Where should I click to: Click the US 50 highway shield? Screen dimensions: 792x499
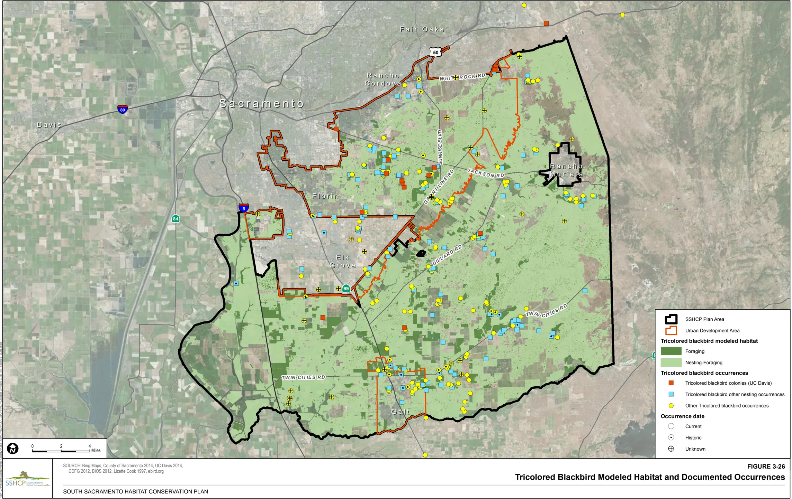click(x=435, y=53)
